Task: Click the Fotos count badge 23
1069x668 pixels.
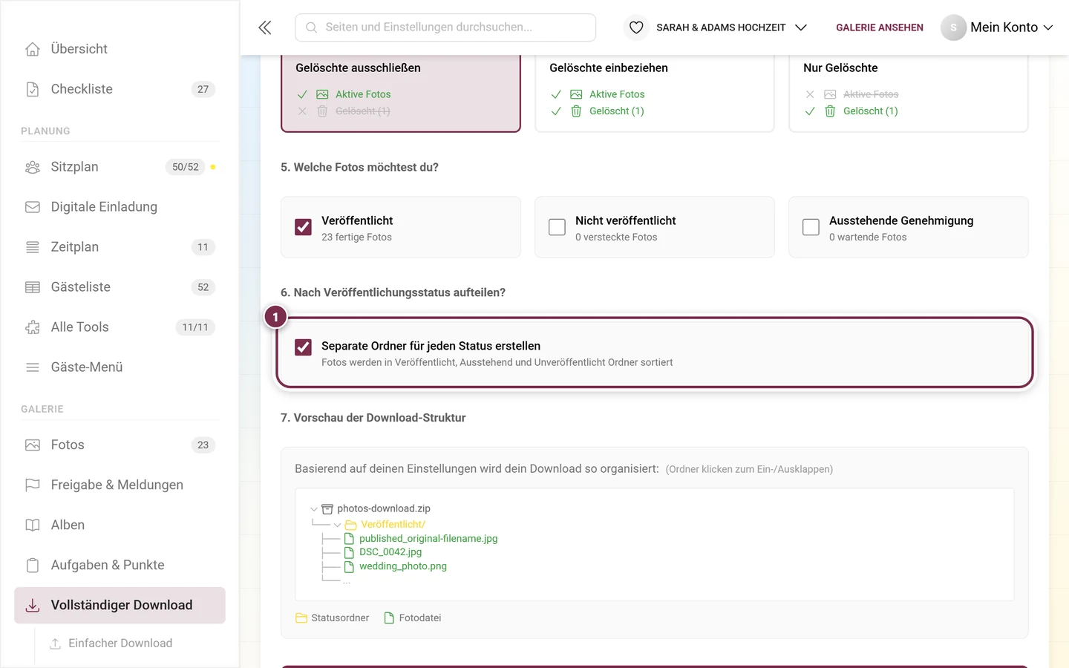Action: click(x=203, y=445)
